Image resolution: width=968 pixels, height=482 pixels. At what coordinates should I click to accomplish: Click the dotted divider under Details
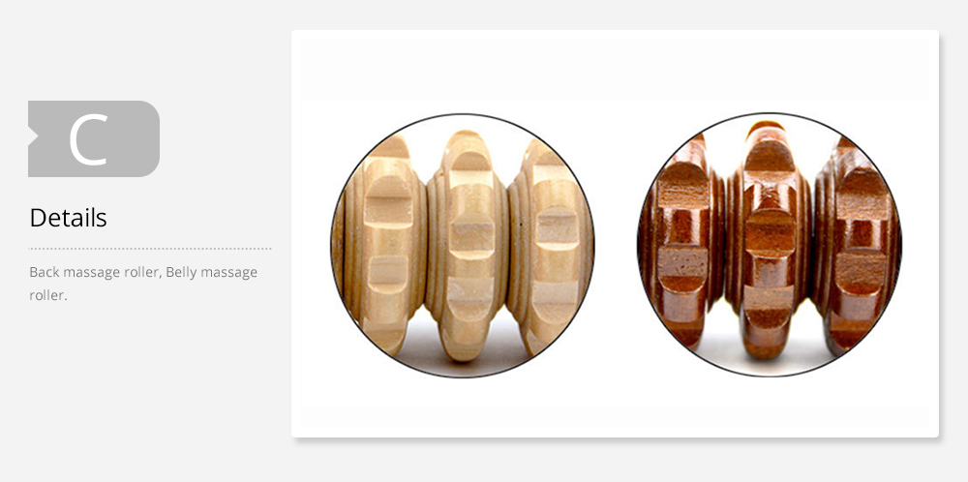[149, 249]
